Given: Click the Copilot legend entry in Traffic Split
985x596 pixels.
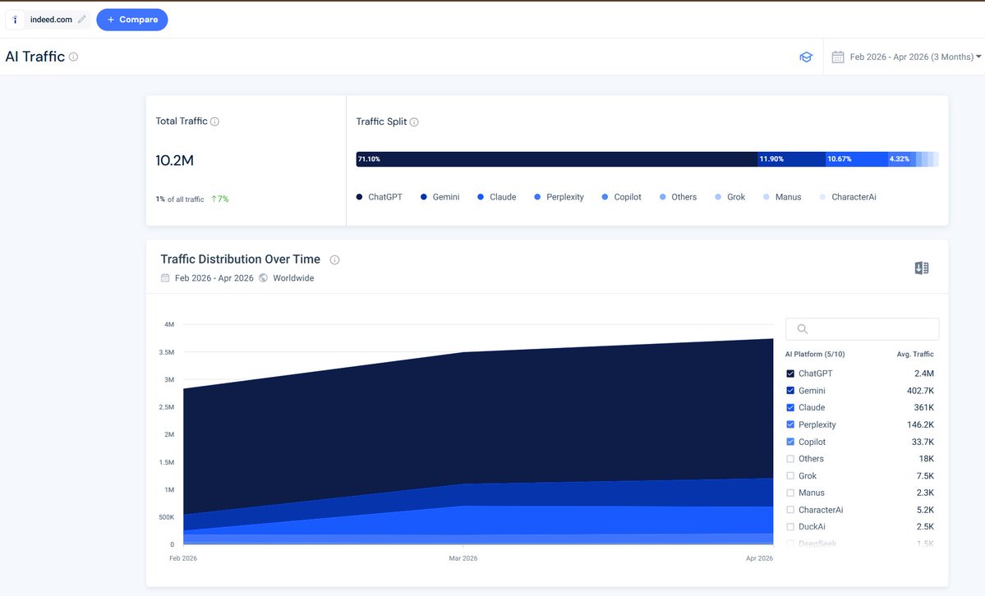Looking at the screenshot, I should point(621,197).
